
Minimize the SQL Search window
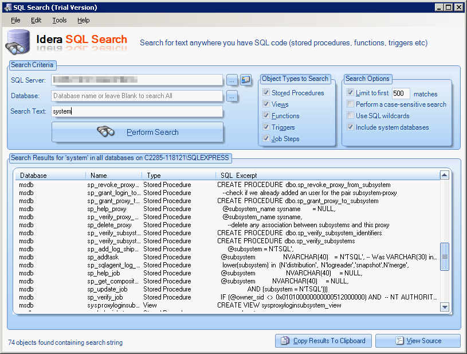[x=439, y=7]
